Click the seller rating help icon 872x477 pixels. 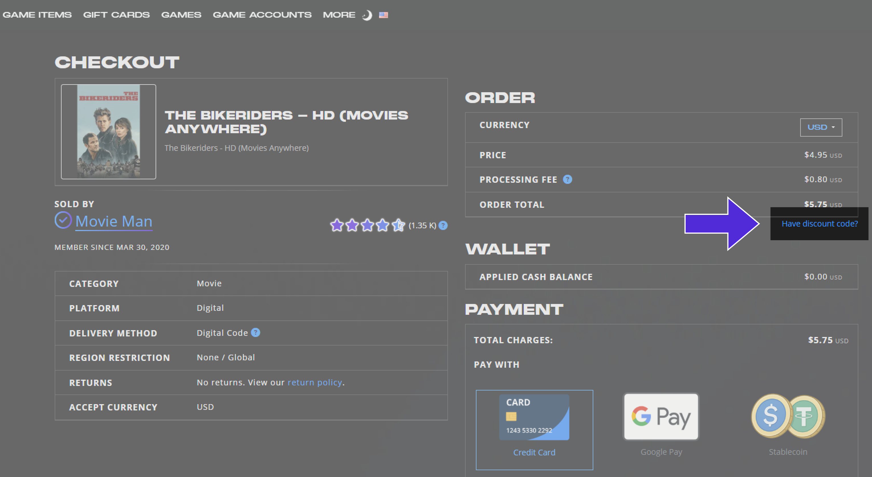tap(443, 225)
